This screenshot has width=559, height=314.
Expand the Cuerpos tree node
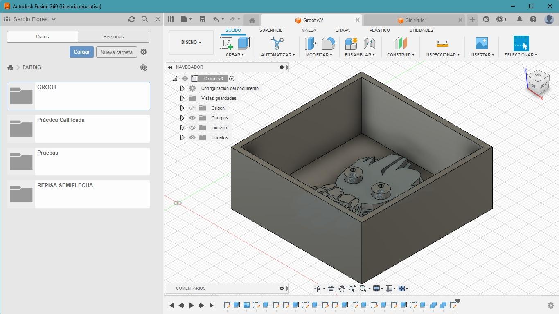coord(182,118)
